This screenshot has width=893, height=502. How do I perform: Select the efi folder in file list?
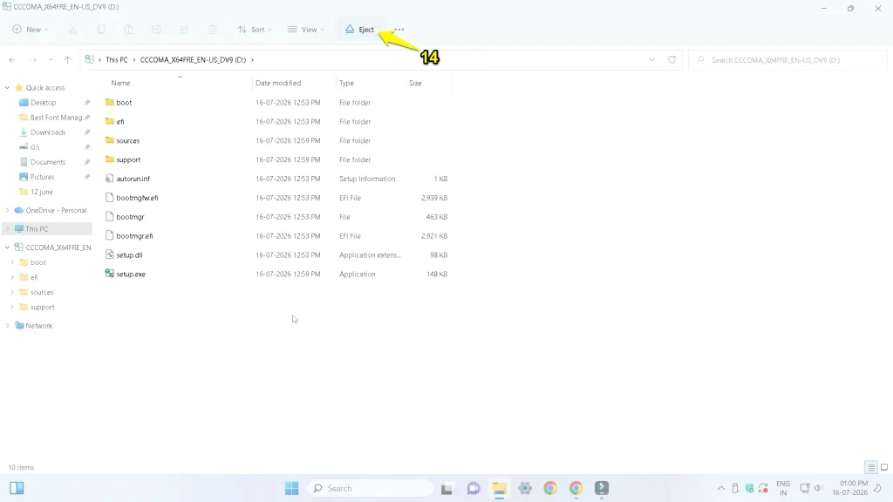coord(120,121)
